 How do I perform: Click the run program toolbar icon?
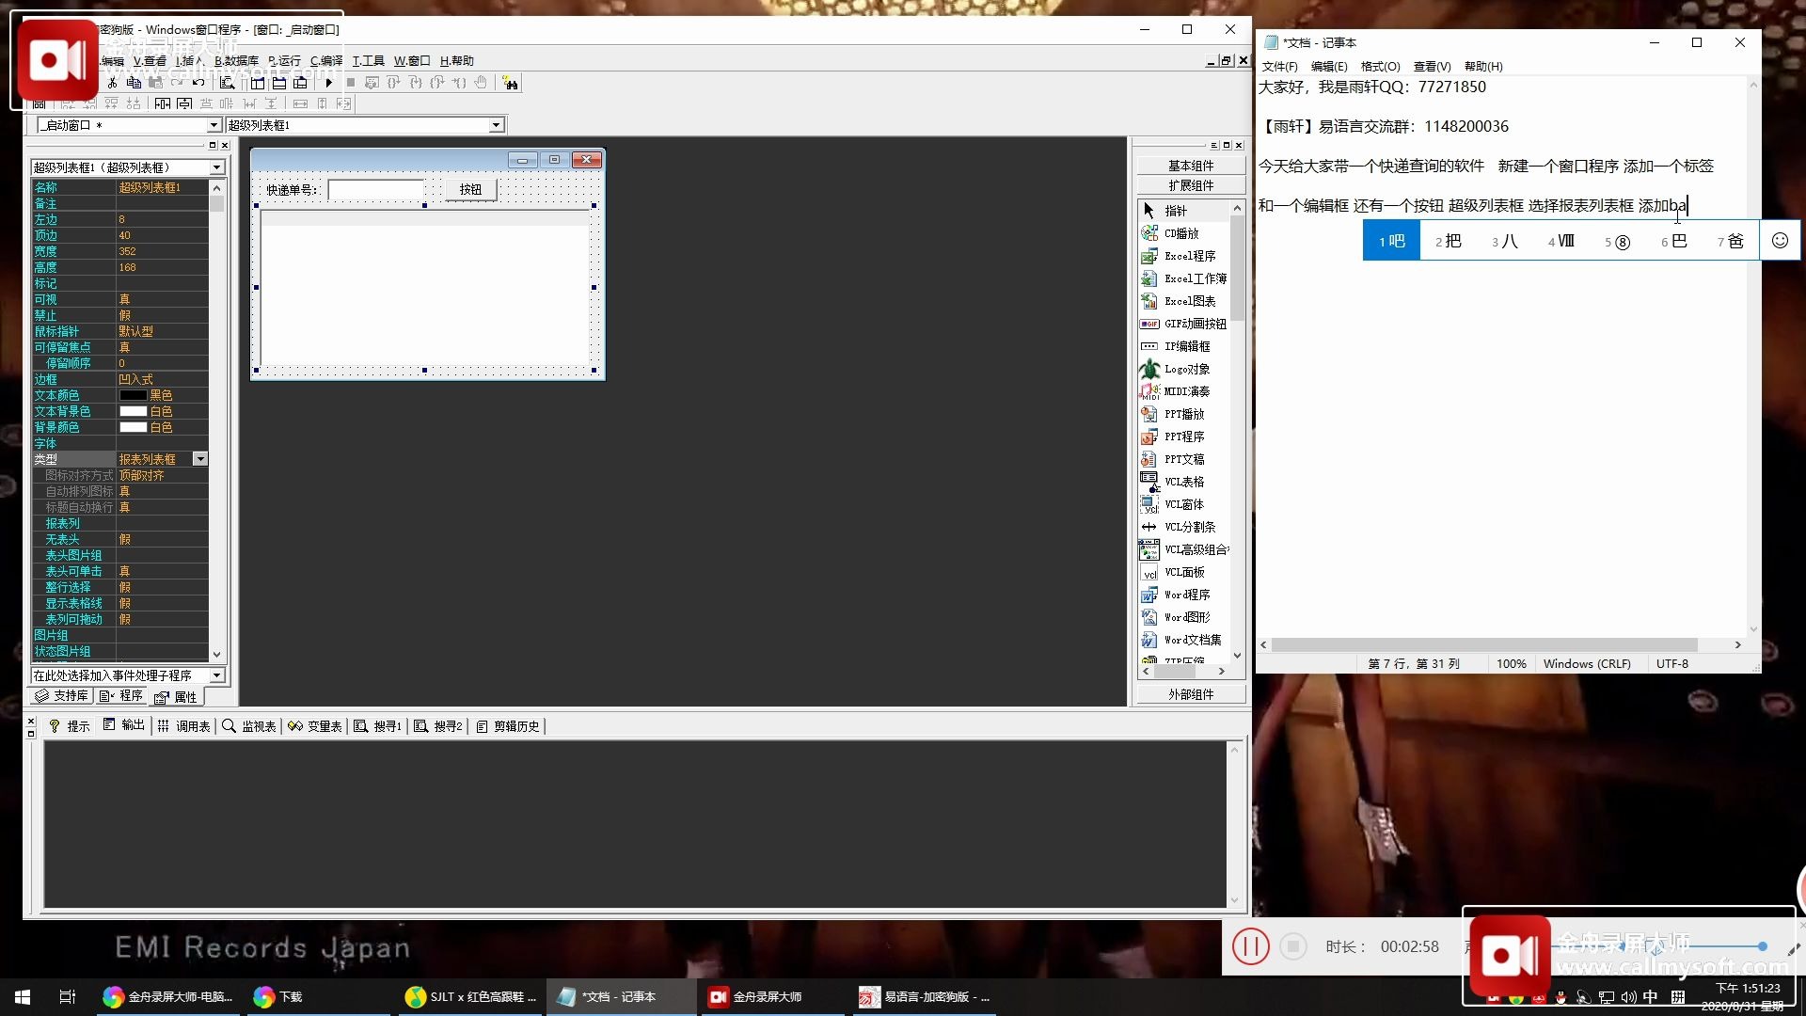[x=329, y=83]
